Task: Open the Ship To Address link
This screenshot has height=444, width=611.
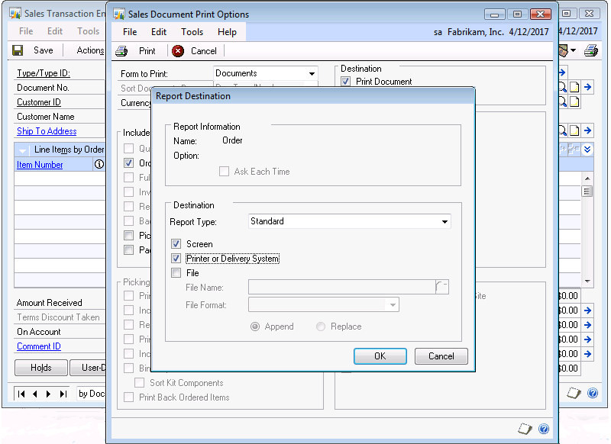Action: 47,131
